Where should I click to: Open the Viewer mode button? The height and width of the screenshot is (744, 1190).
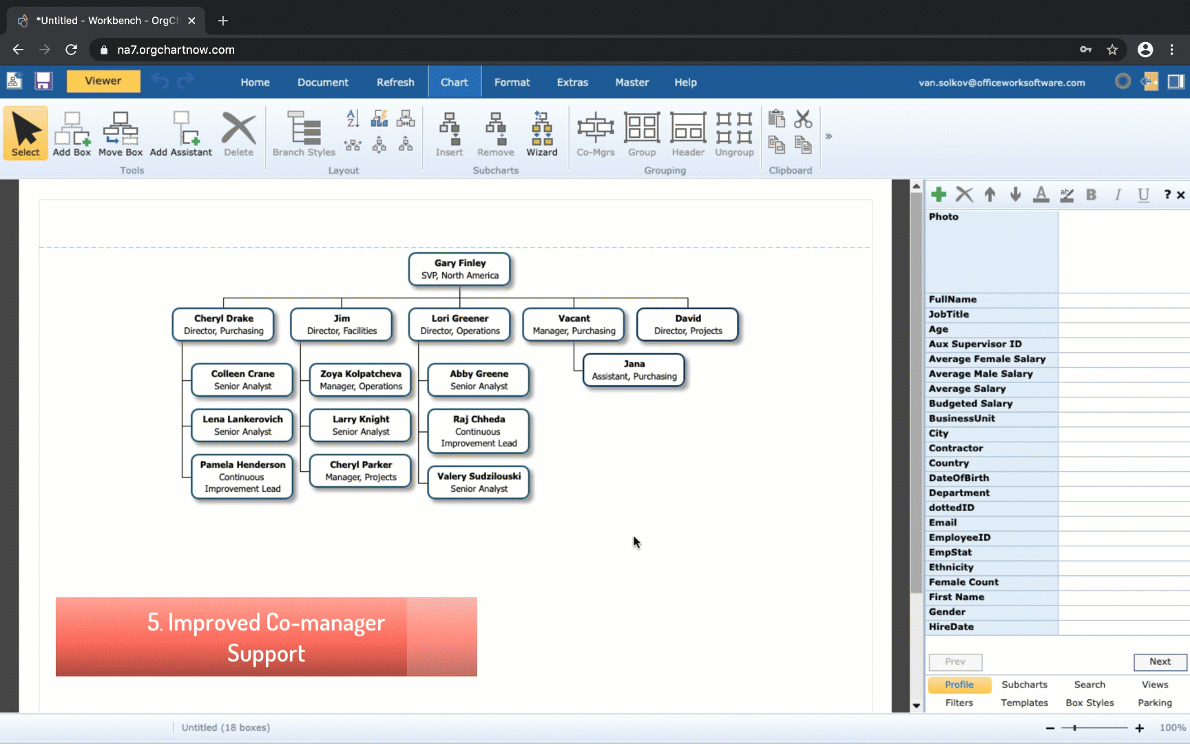pyautogui.click(x=103, y=81)
